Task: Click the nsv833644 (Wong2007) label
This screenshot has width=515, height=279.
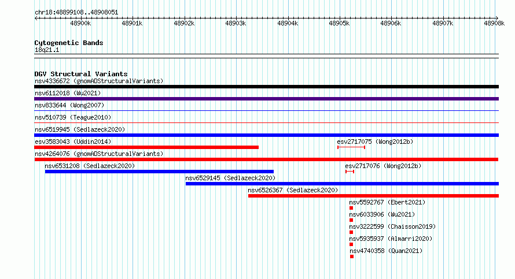Action: tap(69, 105)
